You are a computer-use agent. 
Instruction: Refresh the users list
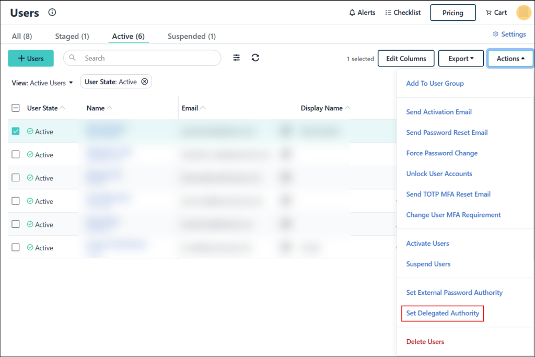(x=255, y=58)
